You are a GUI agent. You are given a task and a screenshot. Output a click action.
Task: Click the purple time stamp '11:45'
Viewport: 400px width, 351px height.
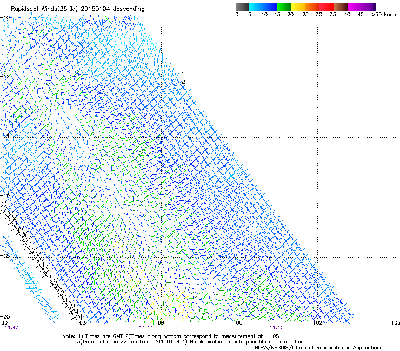click(x=277, y=328)
